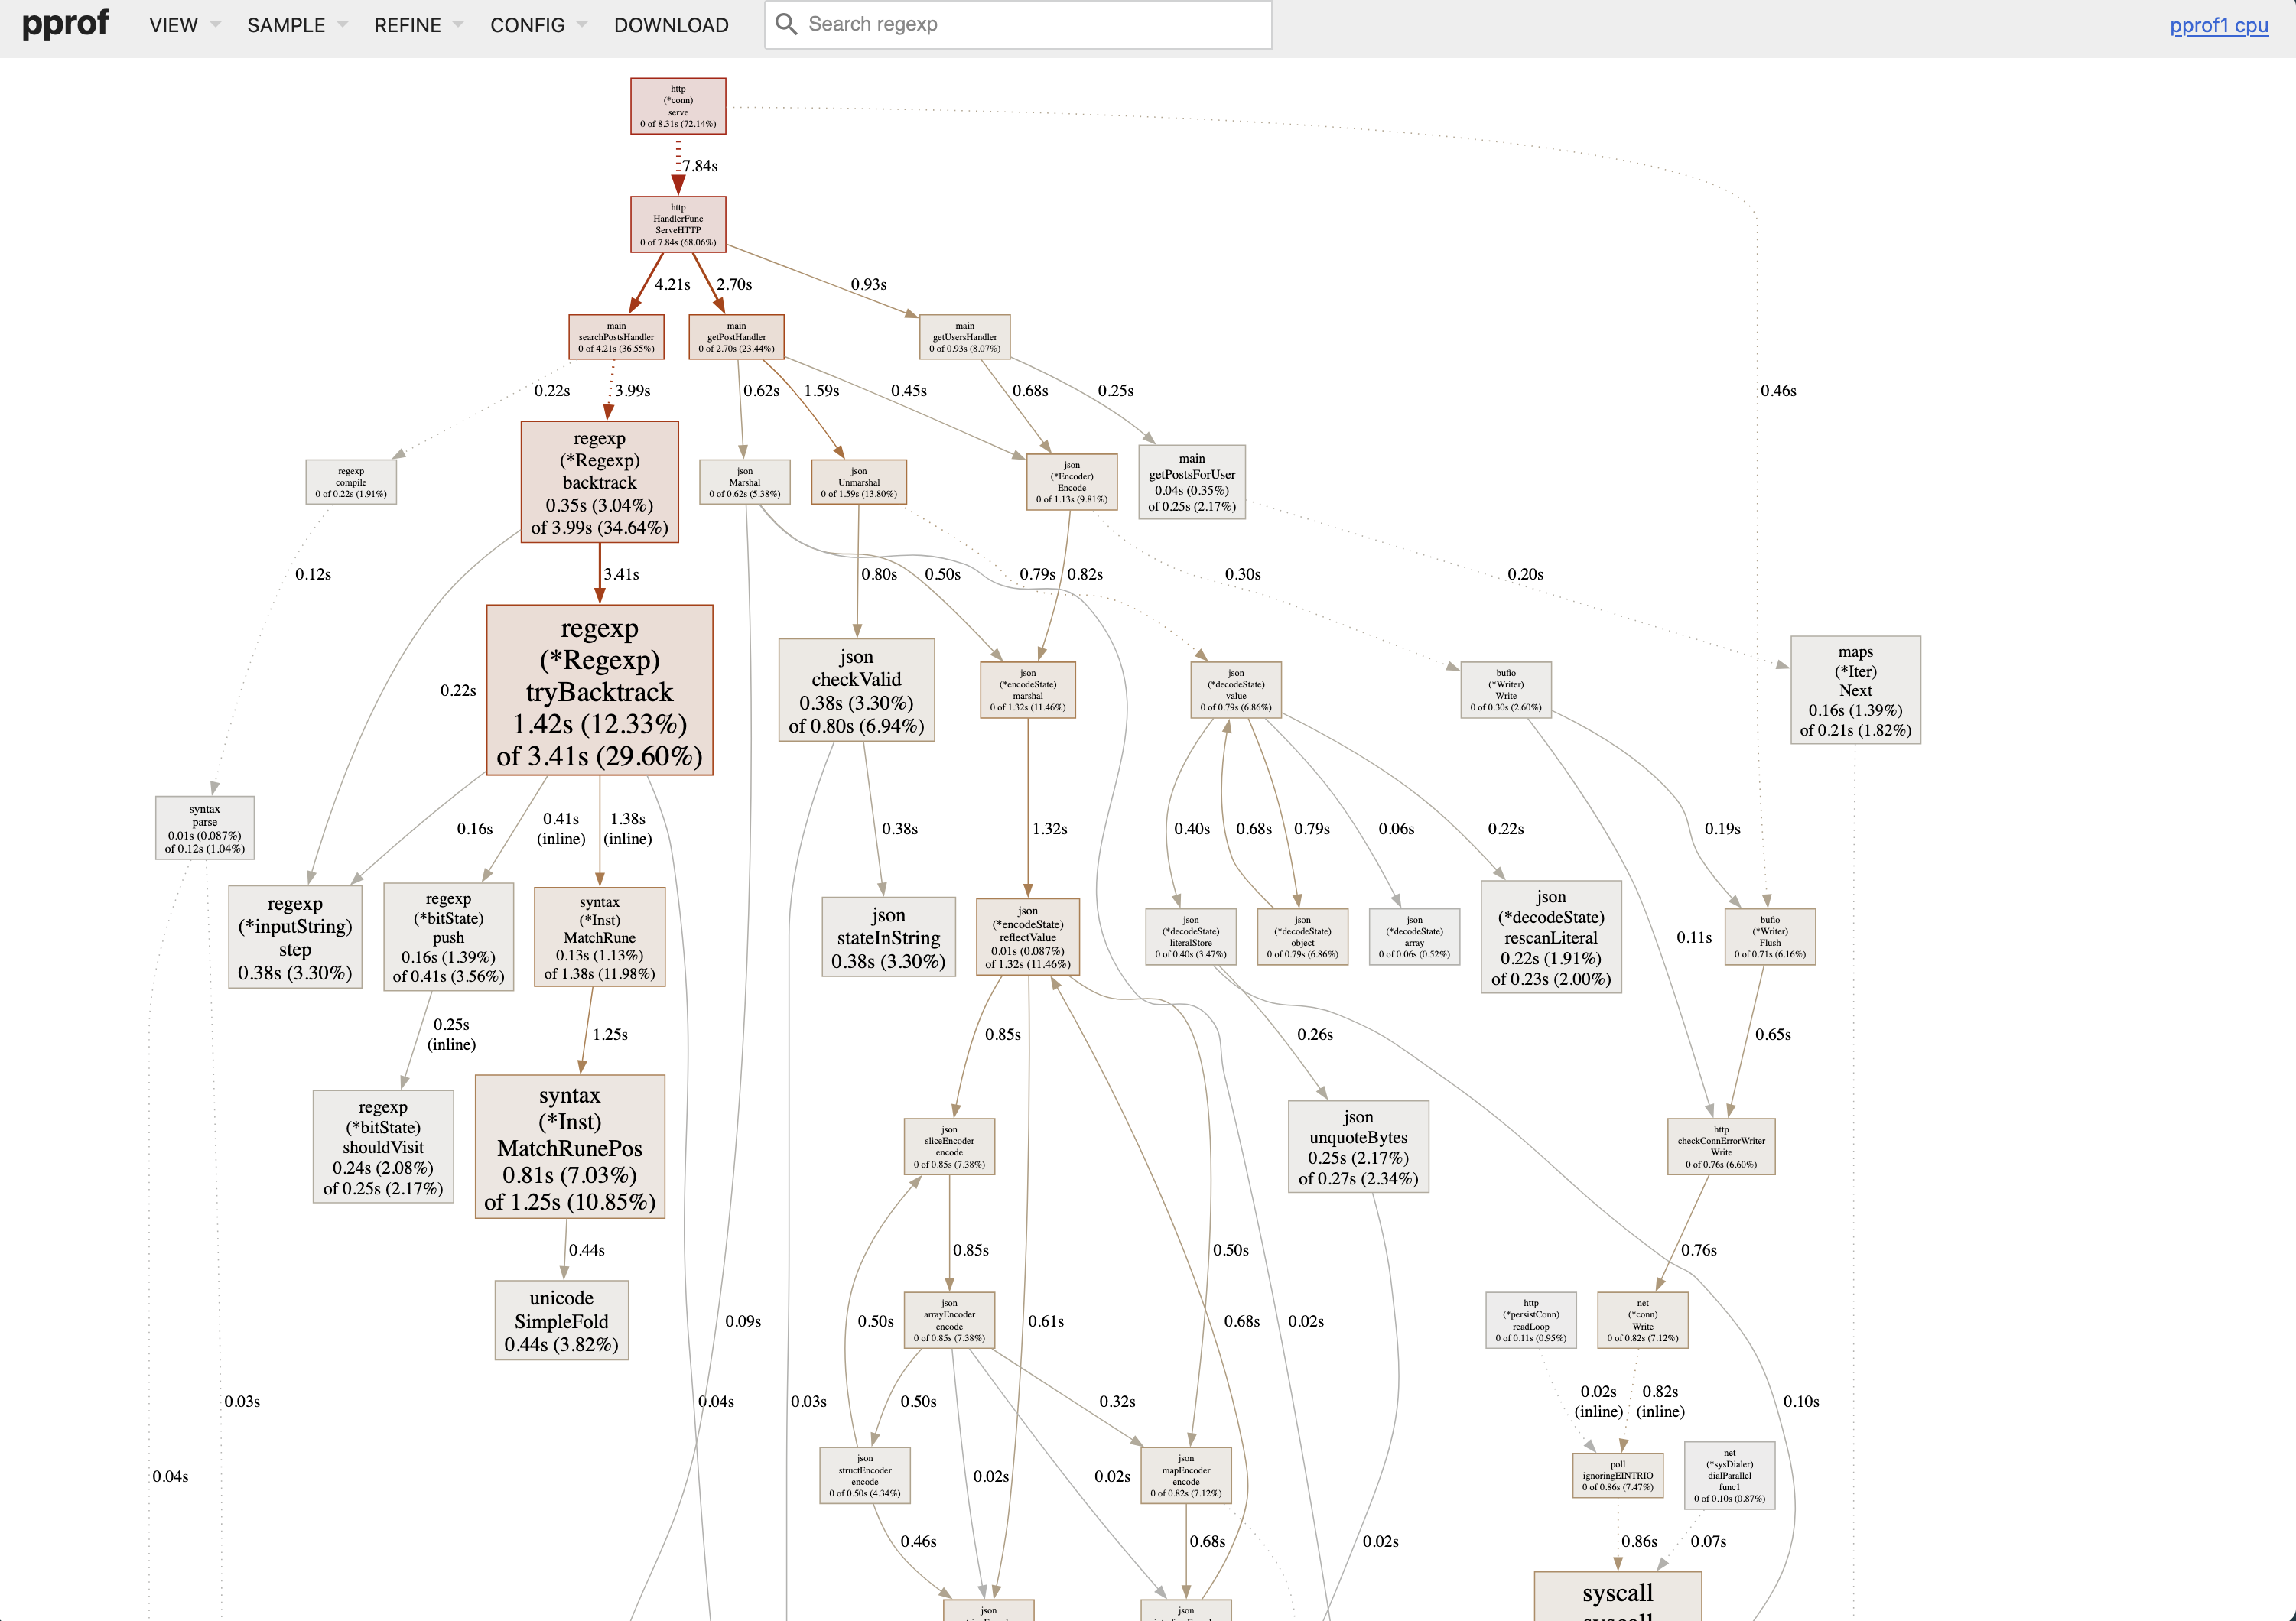Click DOWNLOAD to save the profile
The height and width of the screenshot is (1621, 2296).
click(x=671, y=25)
